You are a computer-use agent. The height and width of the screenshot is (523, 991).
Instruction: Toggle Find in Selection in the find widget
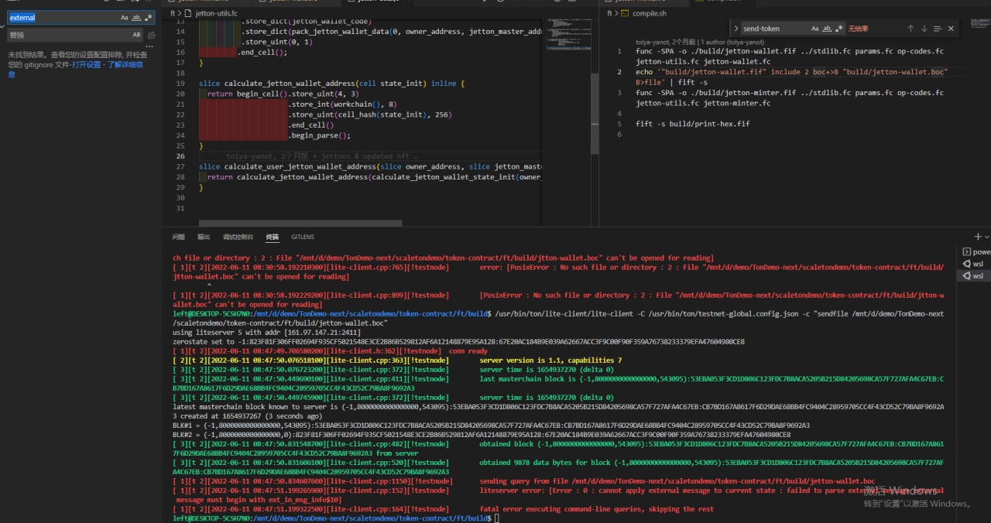938,29
